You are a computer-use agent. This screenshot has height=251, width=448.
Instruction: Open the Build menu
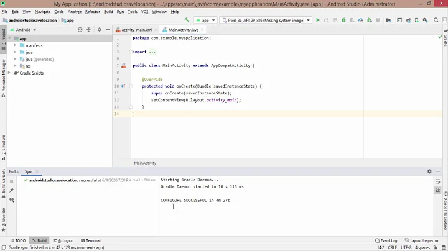coord(108,12)
